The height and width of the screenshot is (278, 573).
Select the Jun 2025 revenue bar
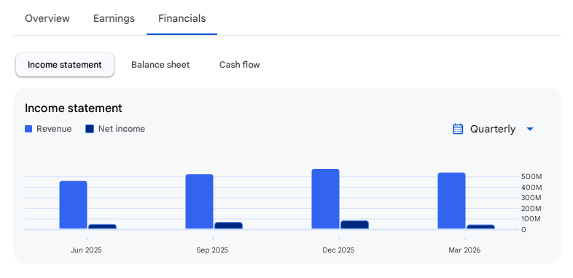(74, 205)
